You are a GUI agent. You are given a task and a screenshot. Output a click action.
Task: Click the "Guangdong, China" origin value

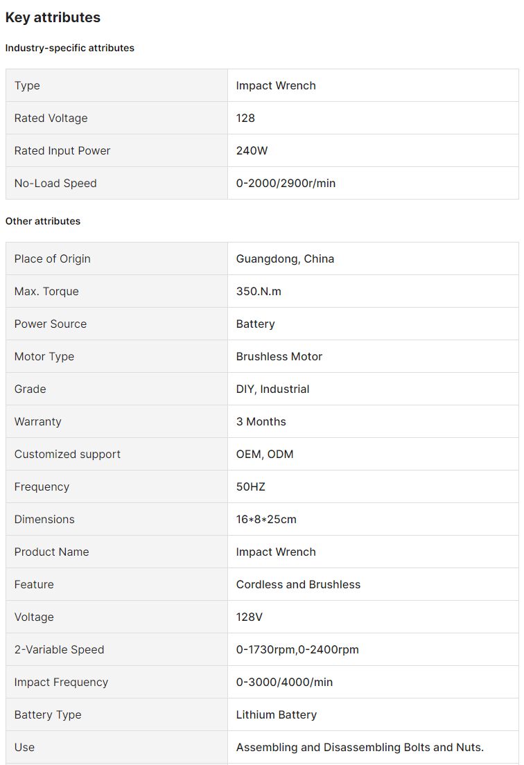[x=285, y=258]
